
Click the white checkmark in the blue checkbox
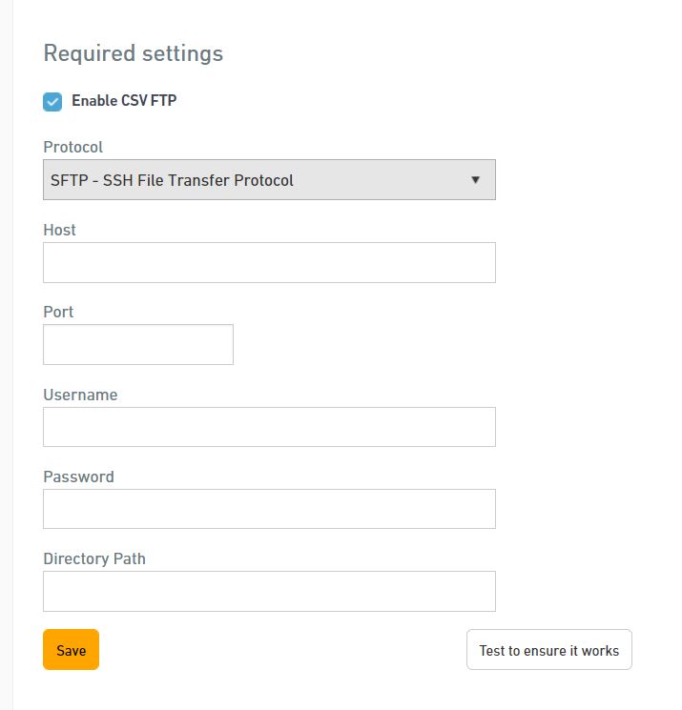point(52,102)
